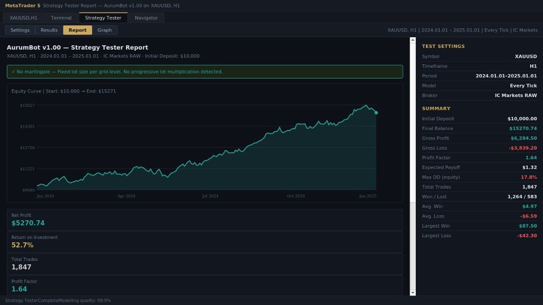Image resolution: width=543 pixels, height=305 pixels.
Task: Click the Jul 2024 x-axis label
Action: tap(210, 196)
